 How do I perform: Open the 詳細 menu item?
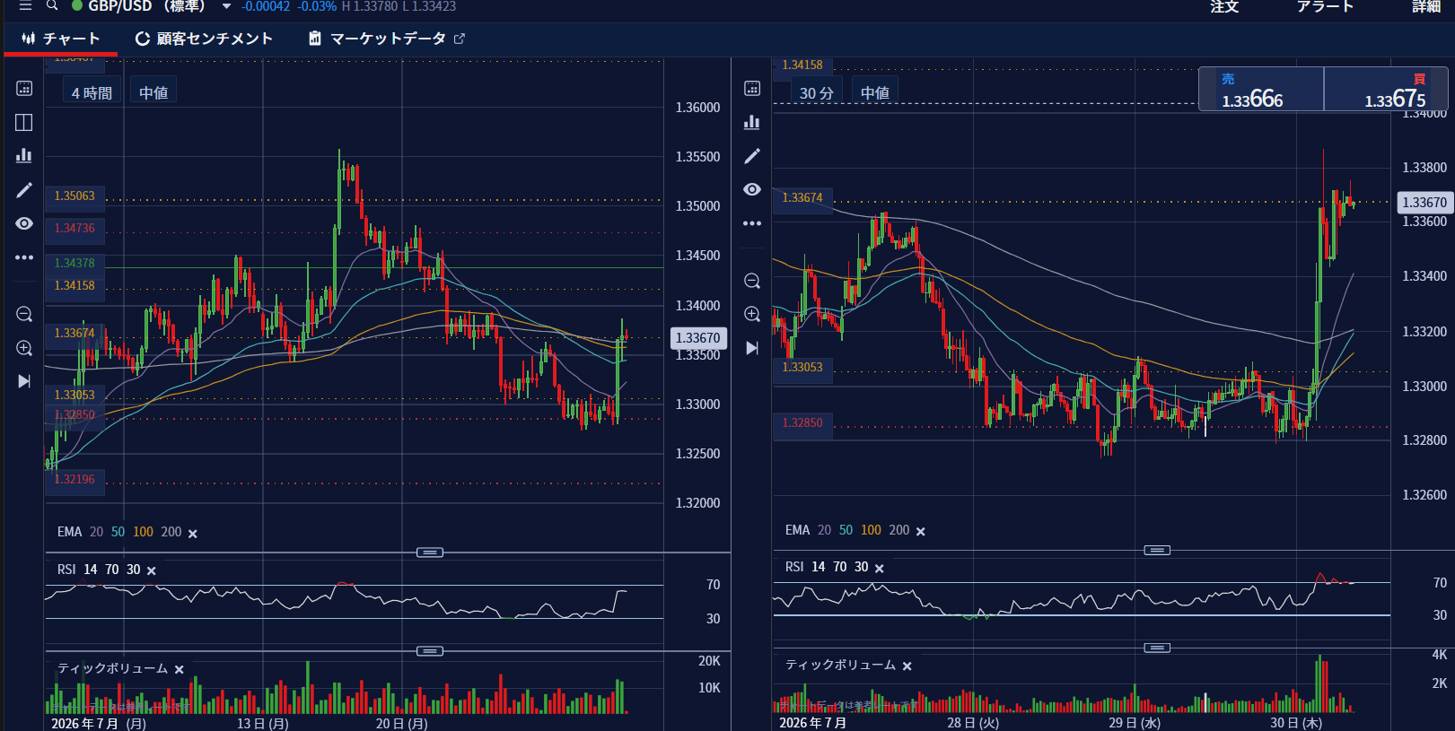1426,6
